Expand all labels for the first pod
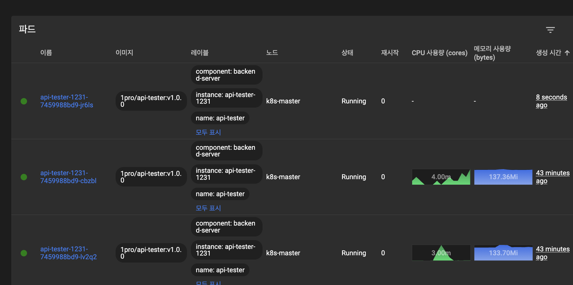573x285 pixels. point(208,132)
